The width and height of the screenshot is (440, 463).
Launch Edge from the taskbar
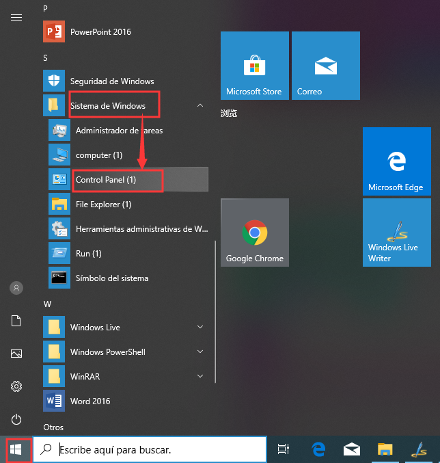point(318,449)
